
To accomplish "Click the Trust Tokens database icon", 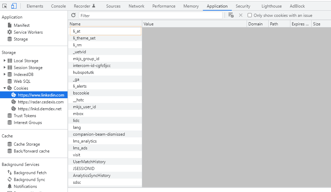I will pyautogui.click(x=10, y=116).
